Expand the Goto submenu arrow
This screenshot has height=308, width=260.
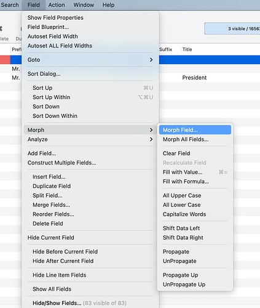coord(151,60)
